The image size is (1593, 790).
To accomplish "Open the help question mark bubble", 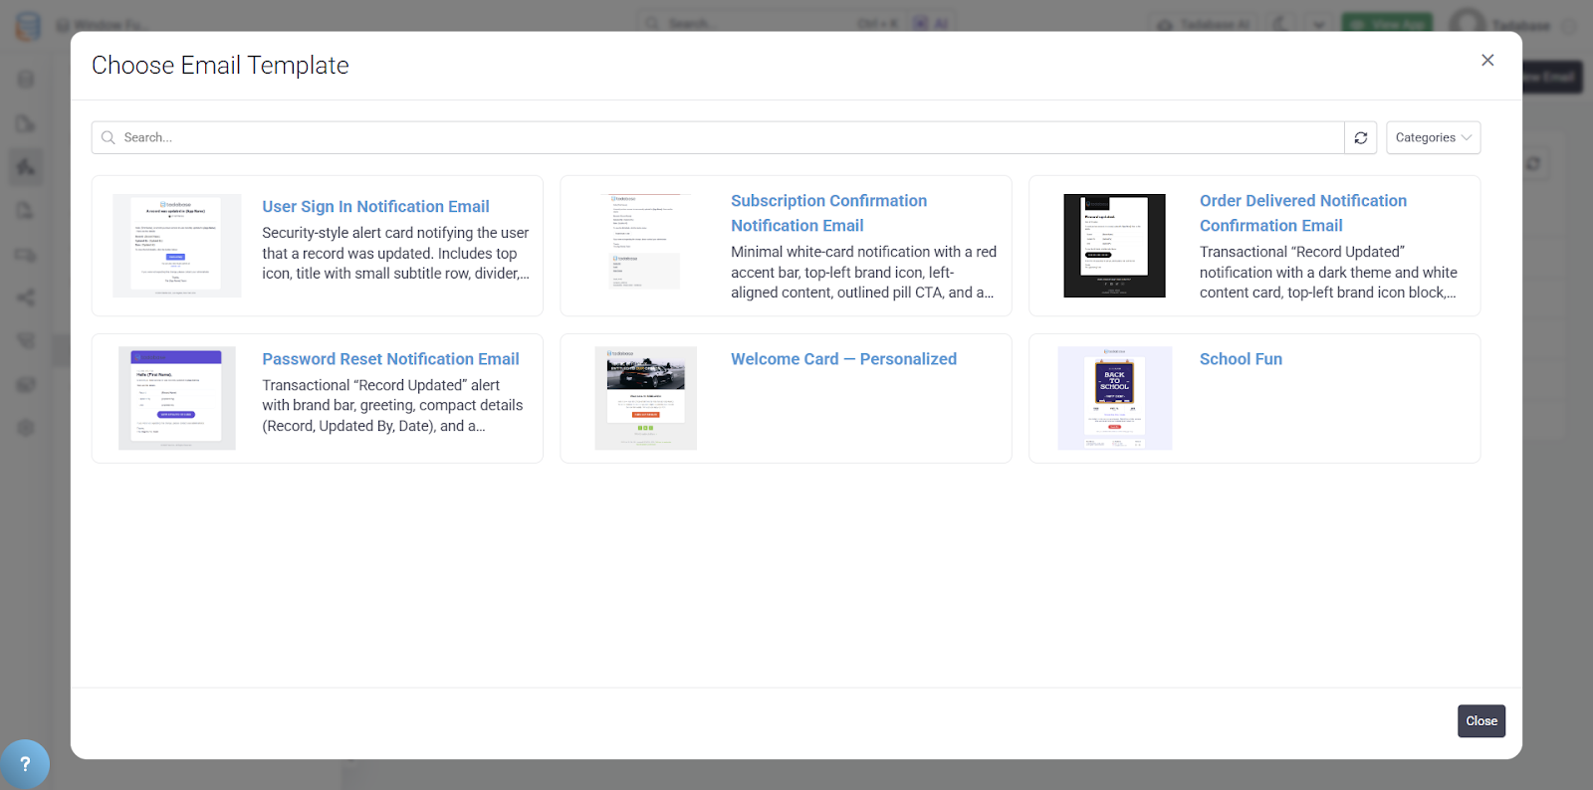I will (x=25, y=764).
